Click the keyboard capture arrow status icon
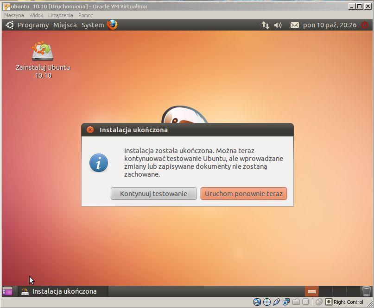 click(x=329, y=302)
